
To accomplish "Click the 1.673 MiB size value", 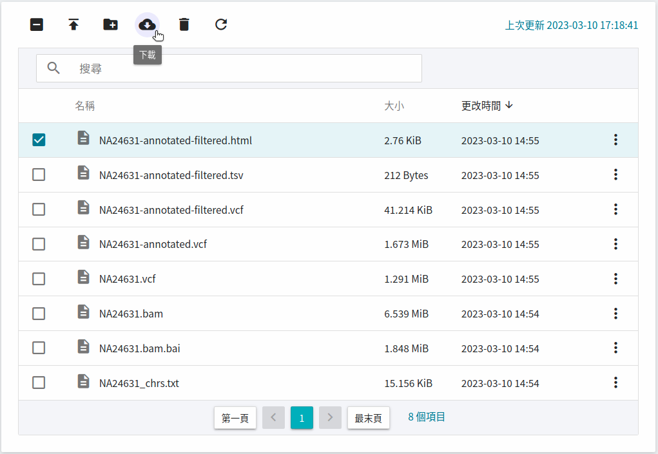I will click(406, 245).
